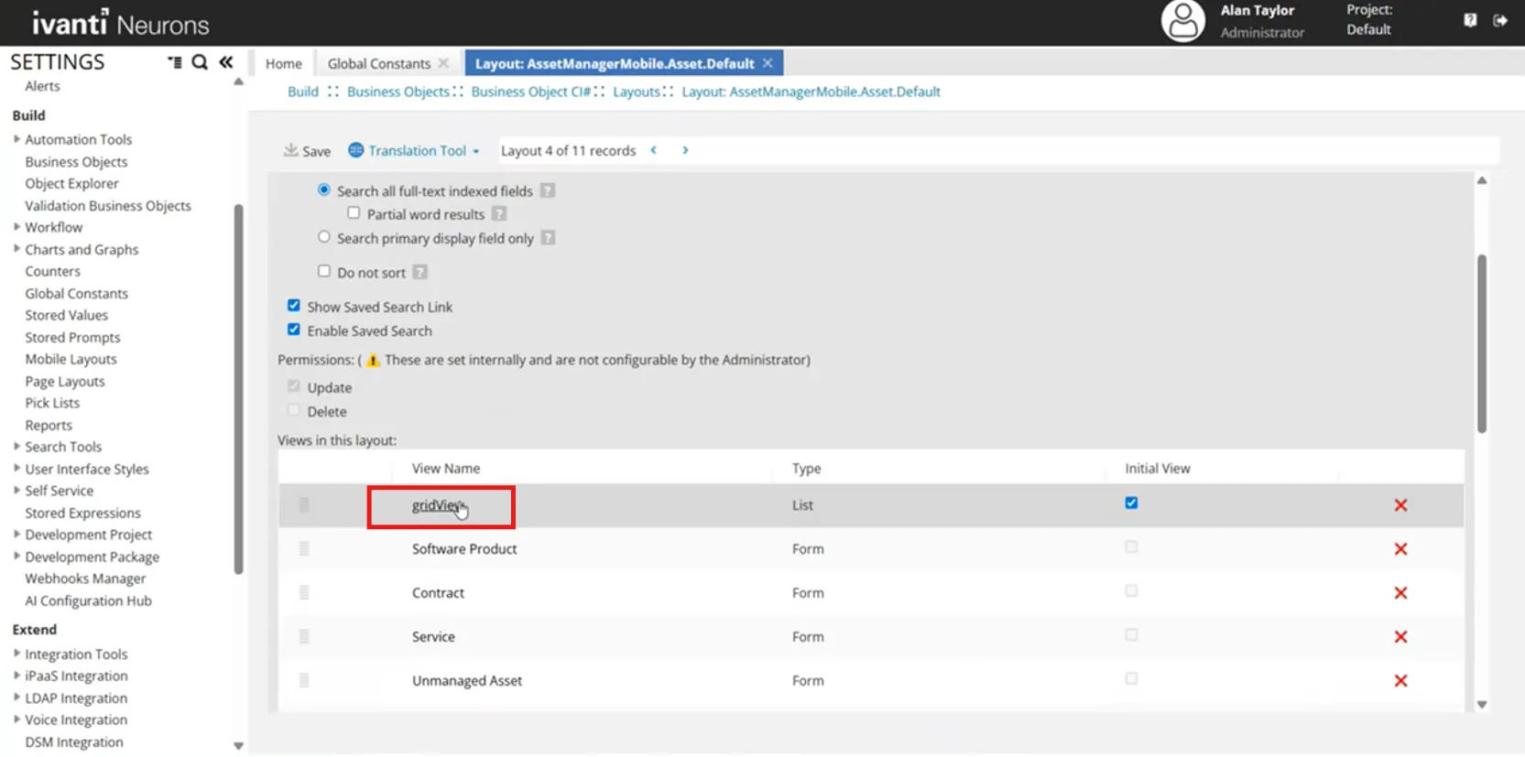This screenshot has height=757, width=1525.
Task: Click the Save button
Action: point(307,151)
